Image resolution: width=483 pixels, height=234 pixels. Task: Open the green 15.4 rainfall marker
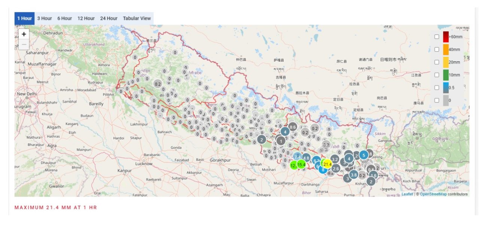click(x=301, y=164)
